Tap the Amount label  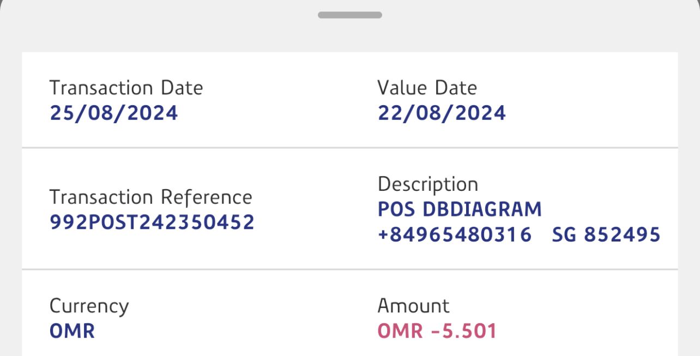tap(413, 306)
